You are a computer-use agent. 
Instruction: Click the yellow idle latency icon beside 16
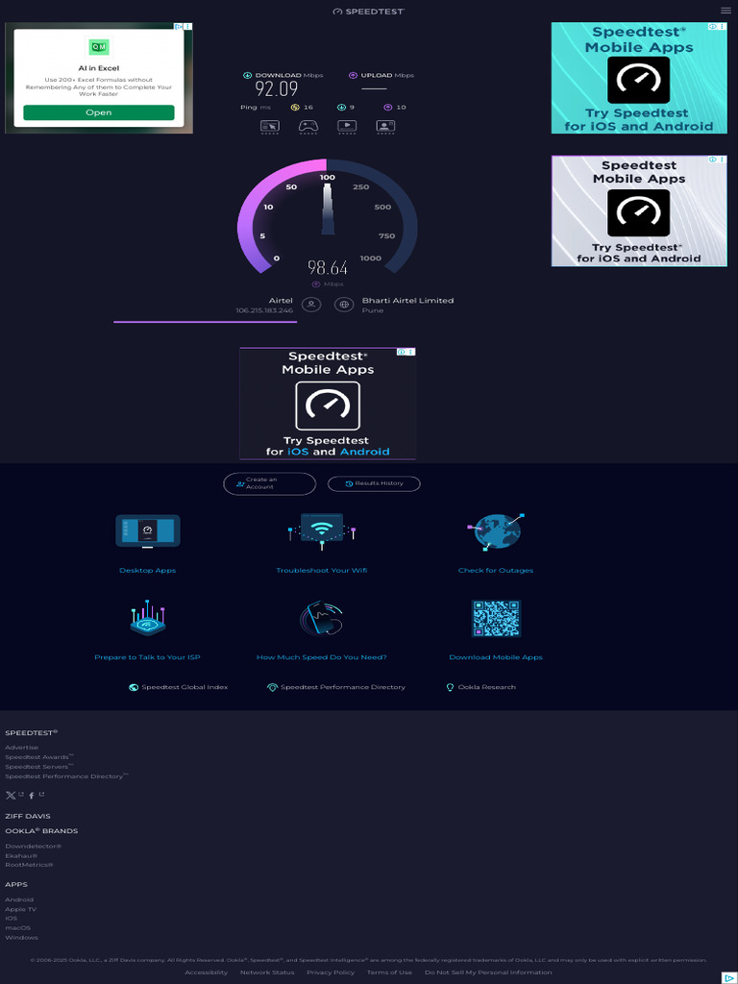click(x=295, y=108)
